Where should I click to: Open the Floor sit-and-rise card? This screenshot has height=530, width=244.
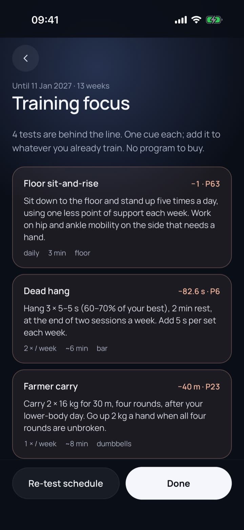(122, 217)
